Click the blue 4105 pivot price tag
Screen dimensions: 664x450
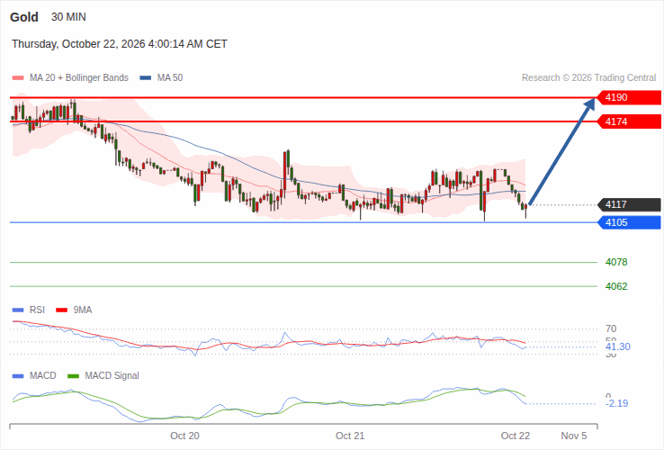pyautogui.click(x=629, y=222)
